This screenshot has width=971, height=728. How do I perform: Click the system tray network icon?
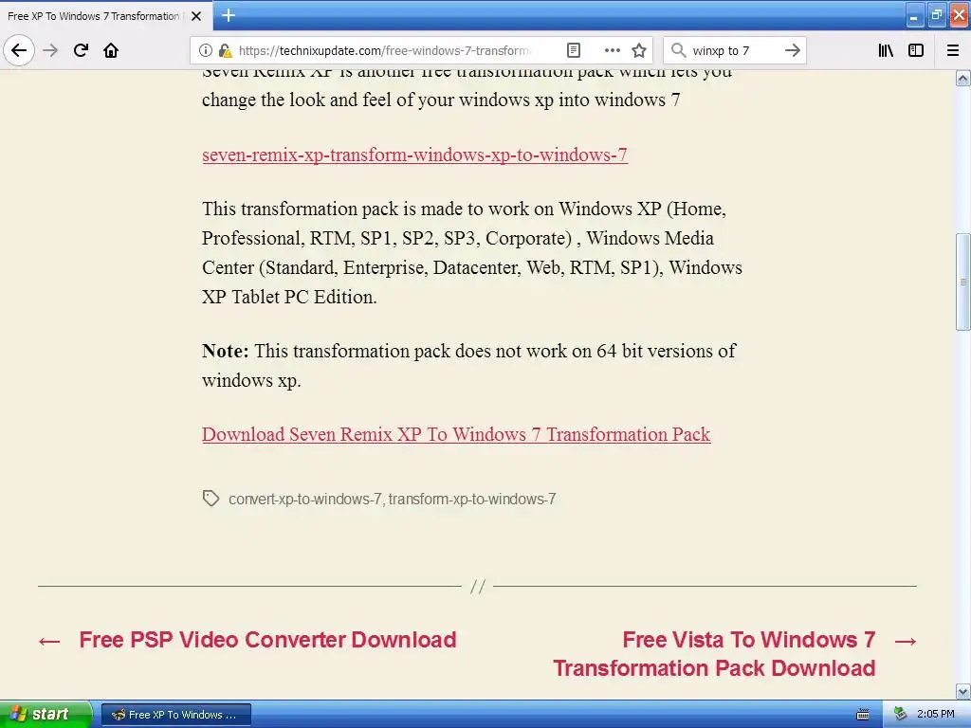coord(901,714)
